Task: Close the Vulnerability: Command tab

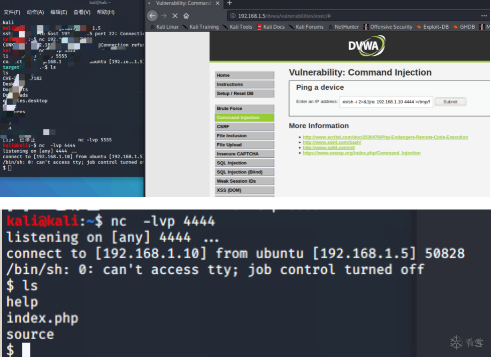Action: (217, 3)
